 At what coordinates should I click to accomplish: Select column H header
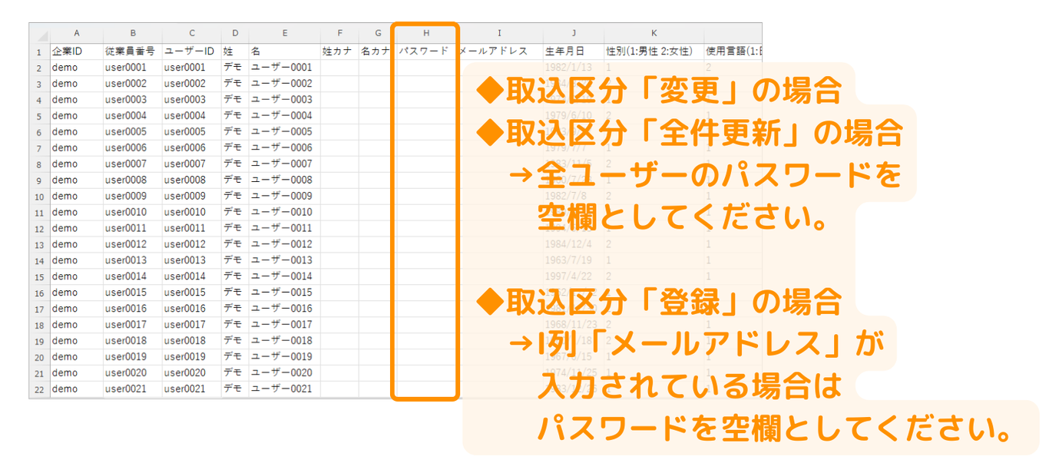[425, 34]
